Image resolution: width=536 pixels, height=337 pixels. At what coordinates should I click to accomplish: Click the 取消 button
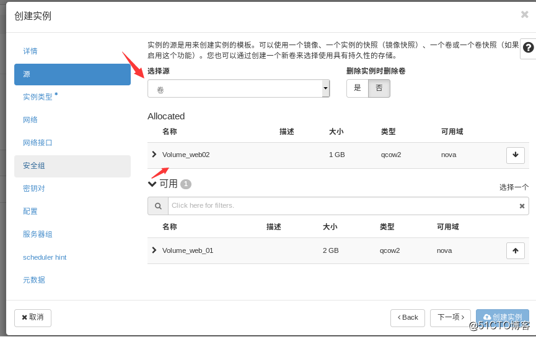click(33, 318)
